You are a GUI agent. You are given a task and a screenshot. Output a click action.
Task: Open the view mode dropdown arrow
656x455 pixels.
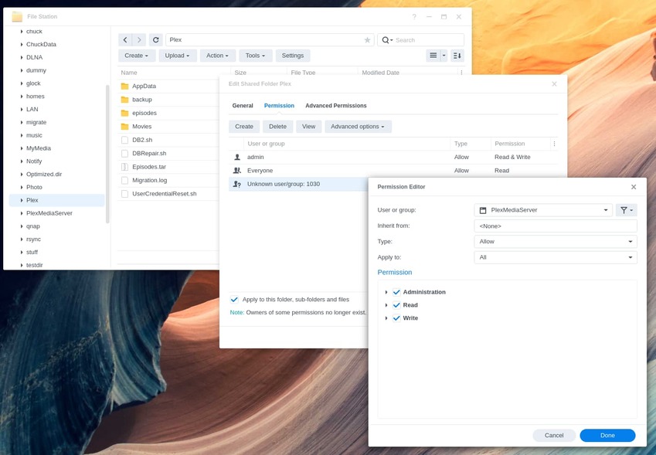click(x=444, y=56)
